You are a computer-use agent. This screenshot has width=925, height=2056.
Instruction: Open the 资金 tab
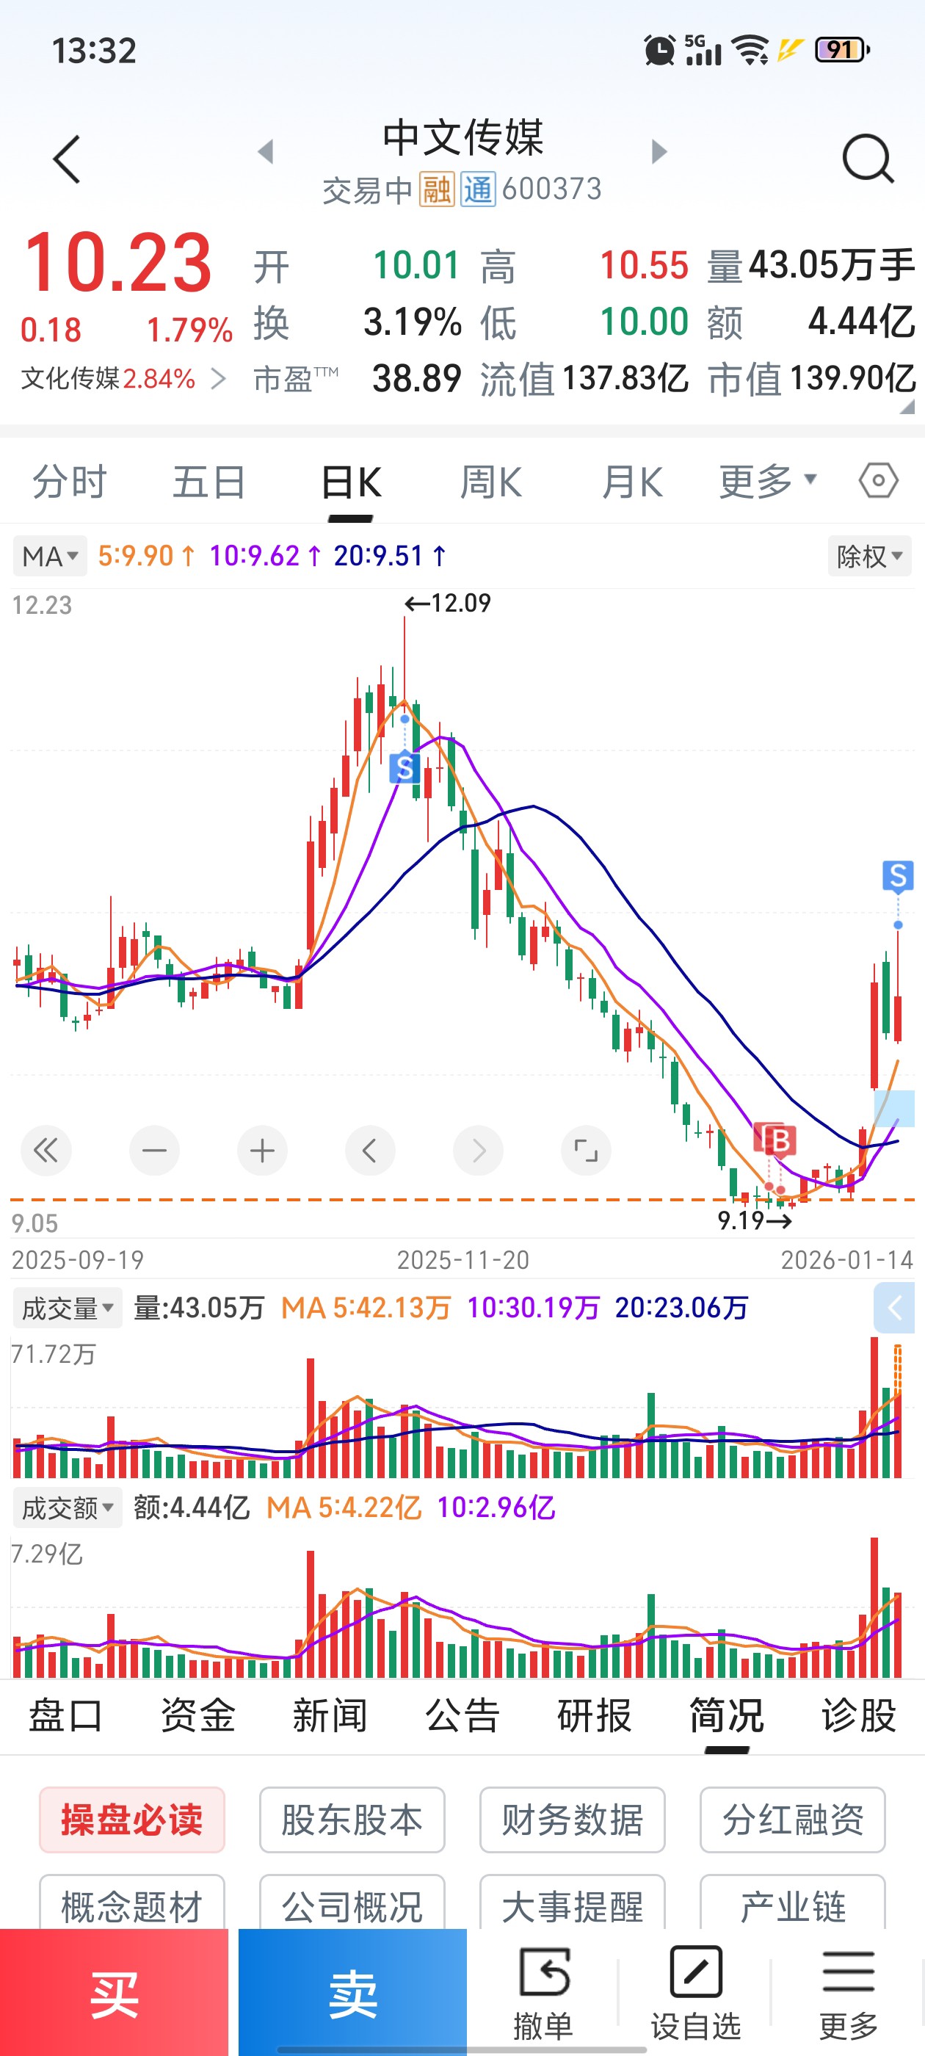[198, 1715]
